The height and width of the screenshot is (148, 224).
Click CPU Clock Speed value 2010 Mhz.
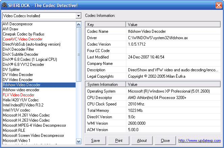(x=136, y=104)
